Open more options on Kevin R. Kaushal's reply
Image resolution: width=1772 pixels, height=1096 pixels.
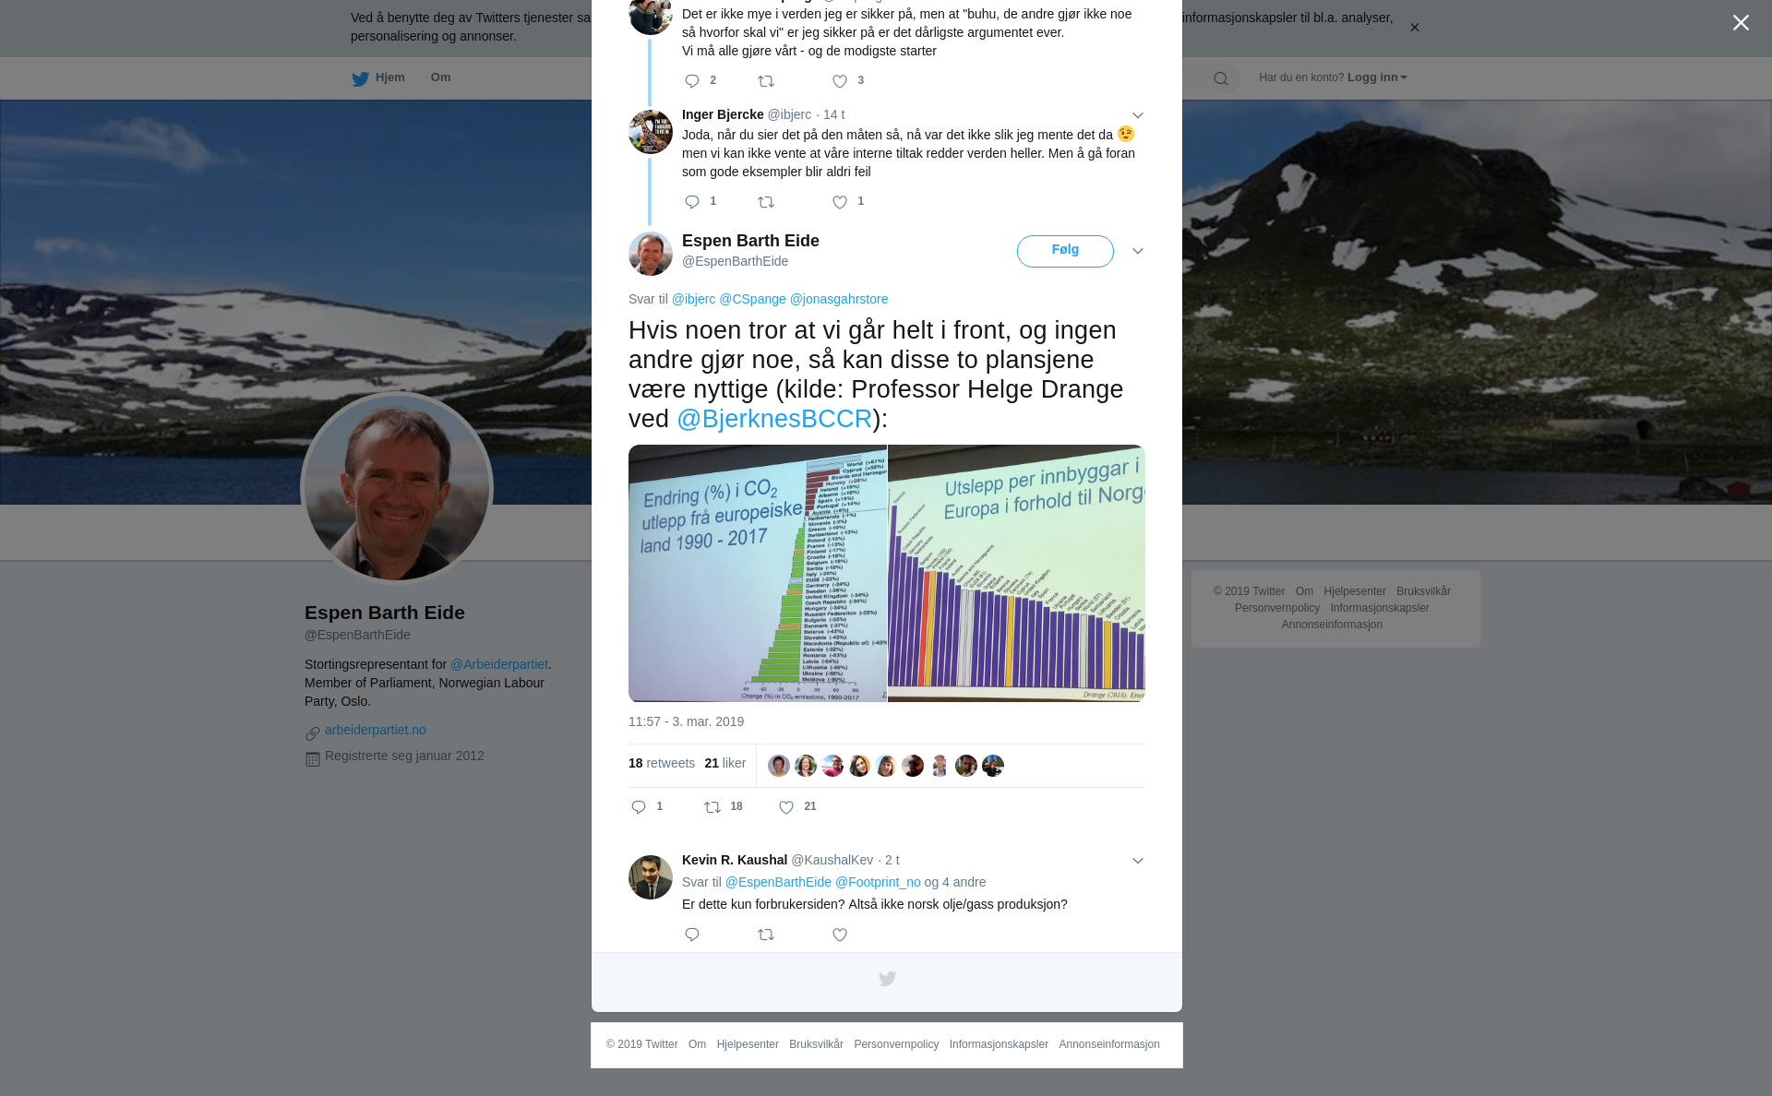[1138, 861]
